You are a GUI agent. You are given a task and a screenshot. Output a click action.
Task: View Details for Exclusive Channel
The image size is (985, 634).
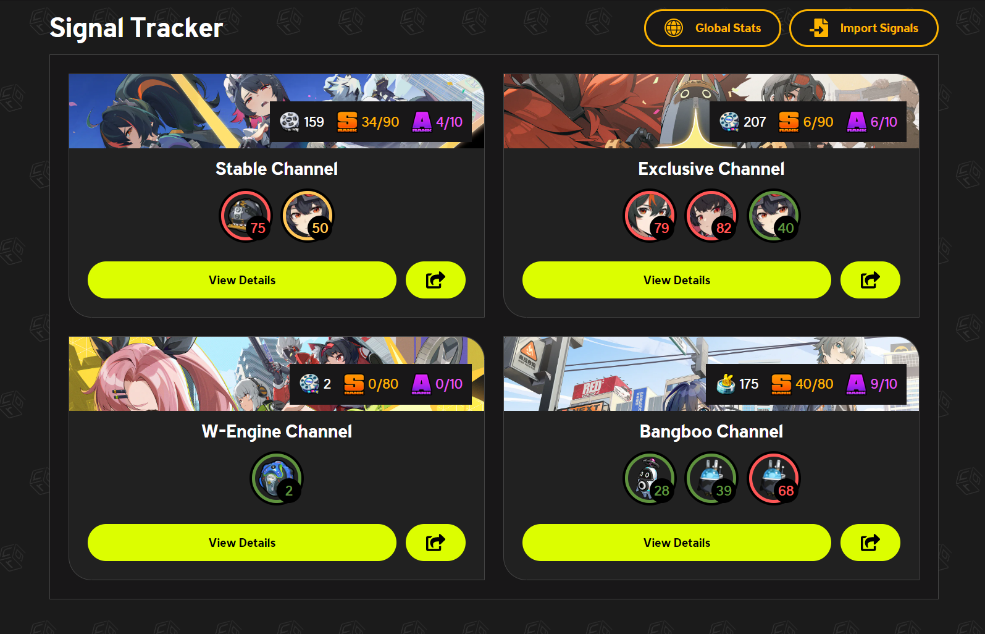677,280
